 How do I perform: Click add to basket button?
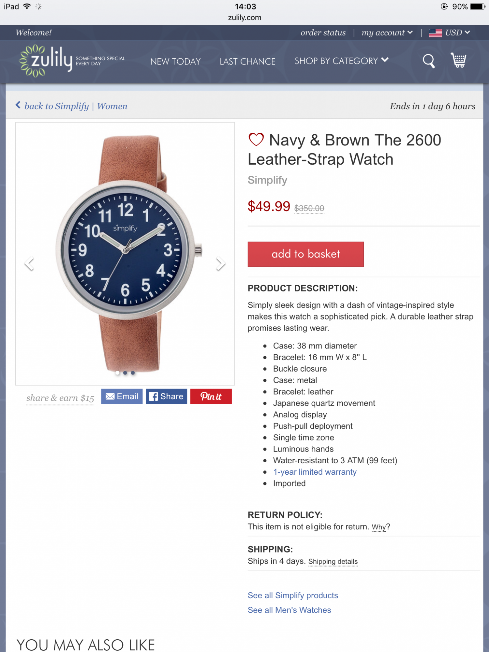pyautogui.click(x=305, y=254)
